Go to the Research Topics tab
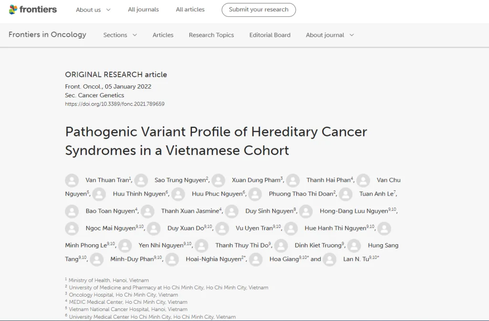The width and height of the screenshot is (489, 321). 211,35
